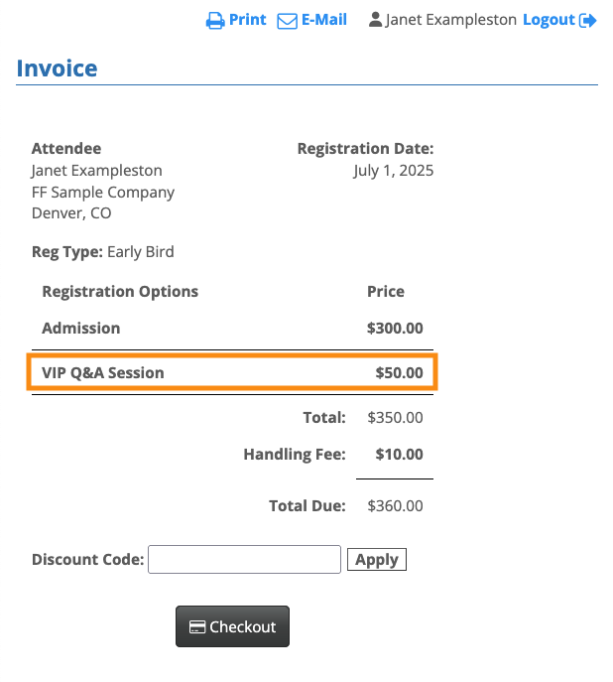The height and width of the screenshot is (682, 613).
Task: Click the $10.00 Handling Fee amount
Action: 399,455
